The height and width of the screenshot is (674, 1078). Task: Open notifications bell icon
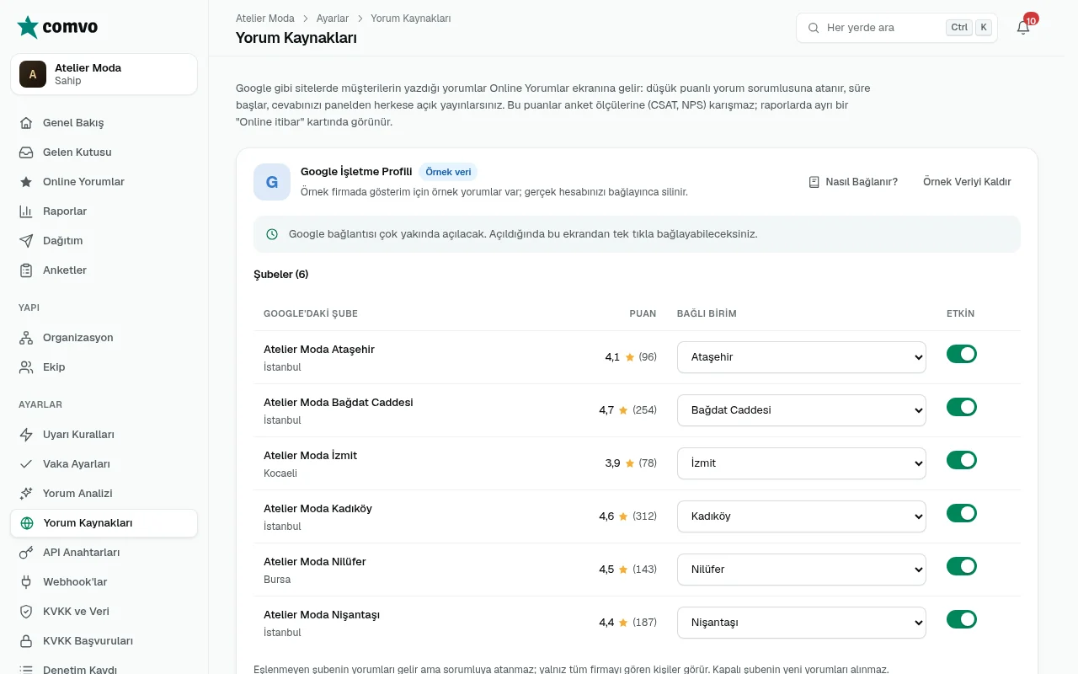tap(1023, 27)
